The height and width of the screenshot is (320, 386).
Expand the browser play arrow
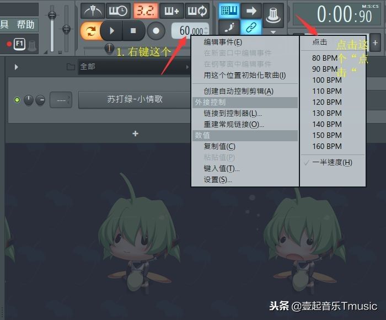pos(16,67)
